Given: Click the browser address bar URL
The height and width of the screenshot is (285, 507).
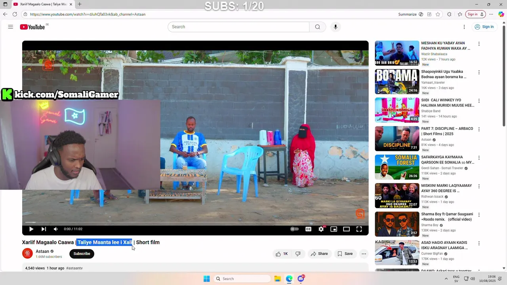Looking at the screenshot, I should [x=88, y=14].
